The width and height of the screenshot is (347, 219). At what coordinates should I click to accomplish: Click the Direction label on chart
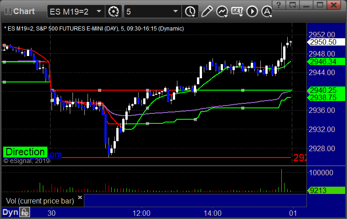pyautogui.click(x=25, y=152)
